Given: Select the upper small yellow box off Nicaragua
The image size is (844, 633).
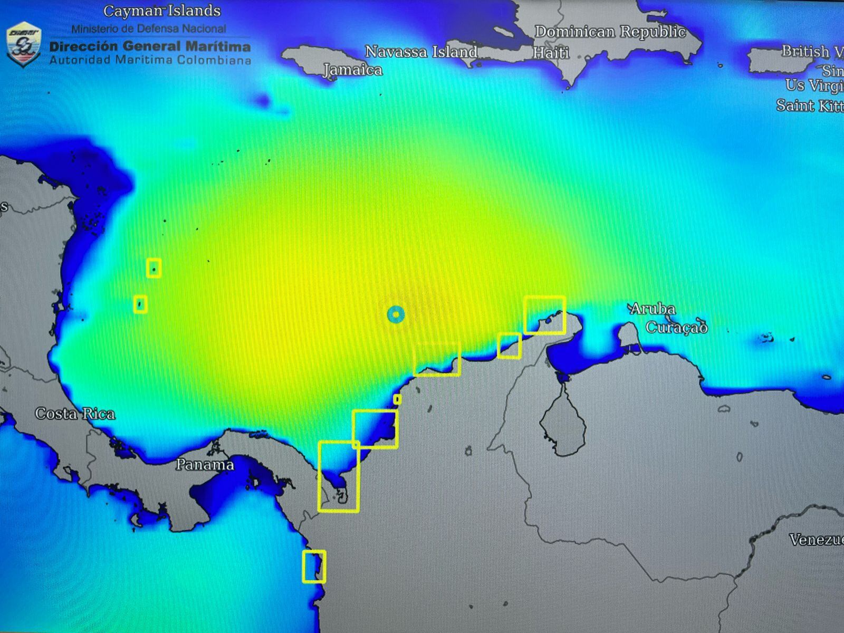Looking at the screenshot, I should [154, 268].
